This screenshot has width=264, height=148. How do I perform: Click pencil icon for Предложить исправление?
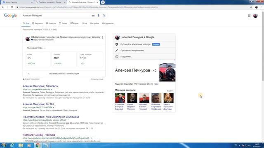(x=117, y=50)
